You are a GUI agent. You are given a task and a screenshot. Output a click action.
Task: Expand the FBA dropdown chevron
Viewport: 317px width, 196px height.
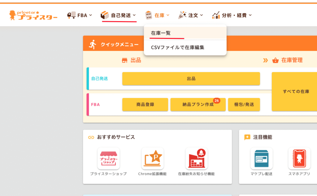pyautogui.click(x=91, y=15)
